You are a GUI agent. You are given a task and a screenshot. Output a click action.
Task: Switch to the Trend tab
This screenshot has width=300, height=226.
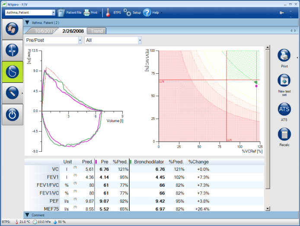tap(97, 31)
